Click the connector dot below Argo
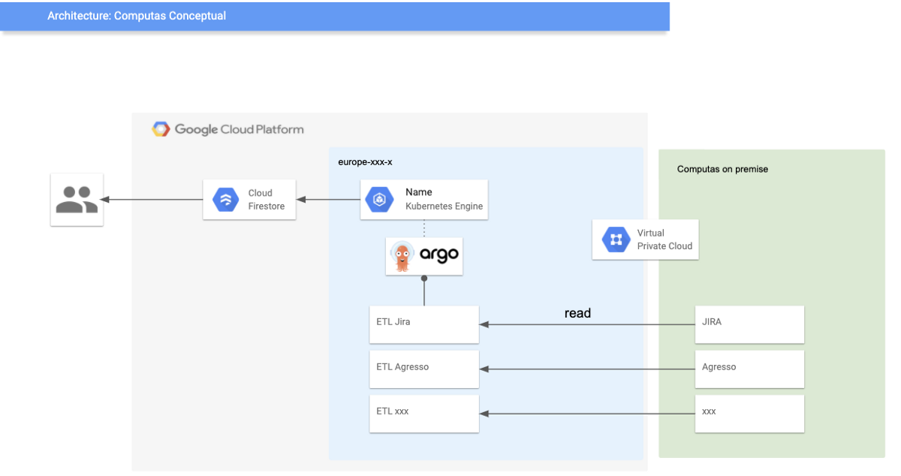The image size is (901, 476). pos(424,279)
